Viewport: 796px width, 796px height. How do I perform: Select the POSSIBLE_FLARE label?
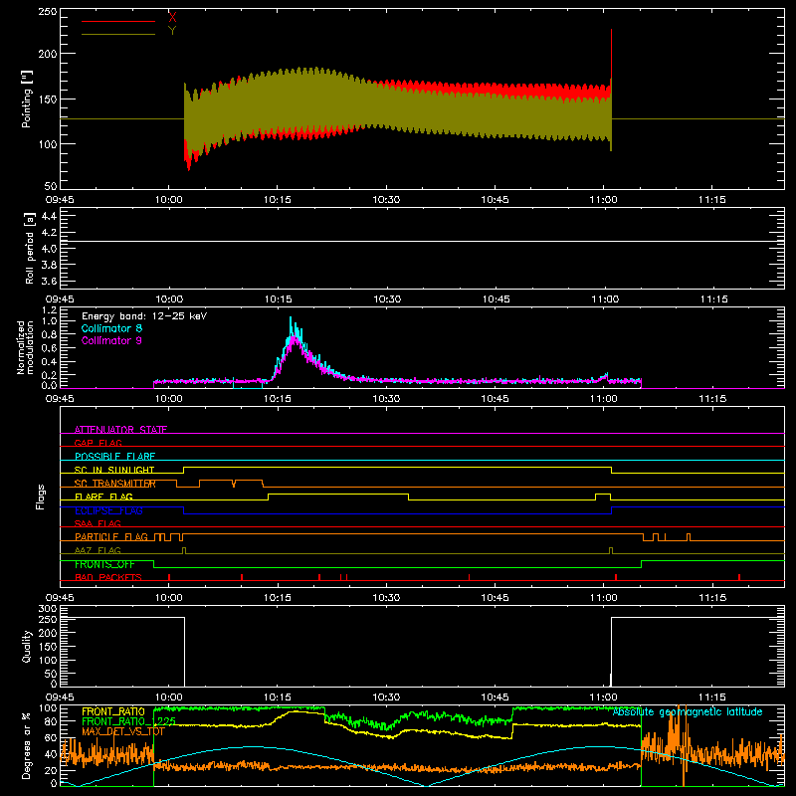pos(114,457)
